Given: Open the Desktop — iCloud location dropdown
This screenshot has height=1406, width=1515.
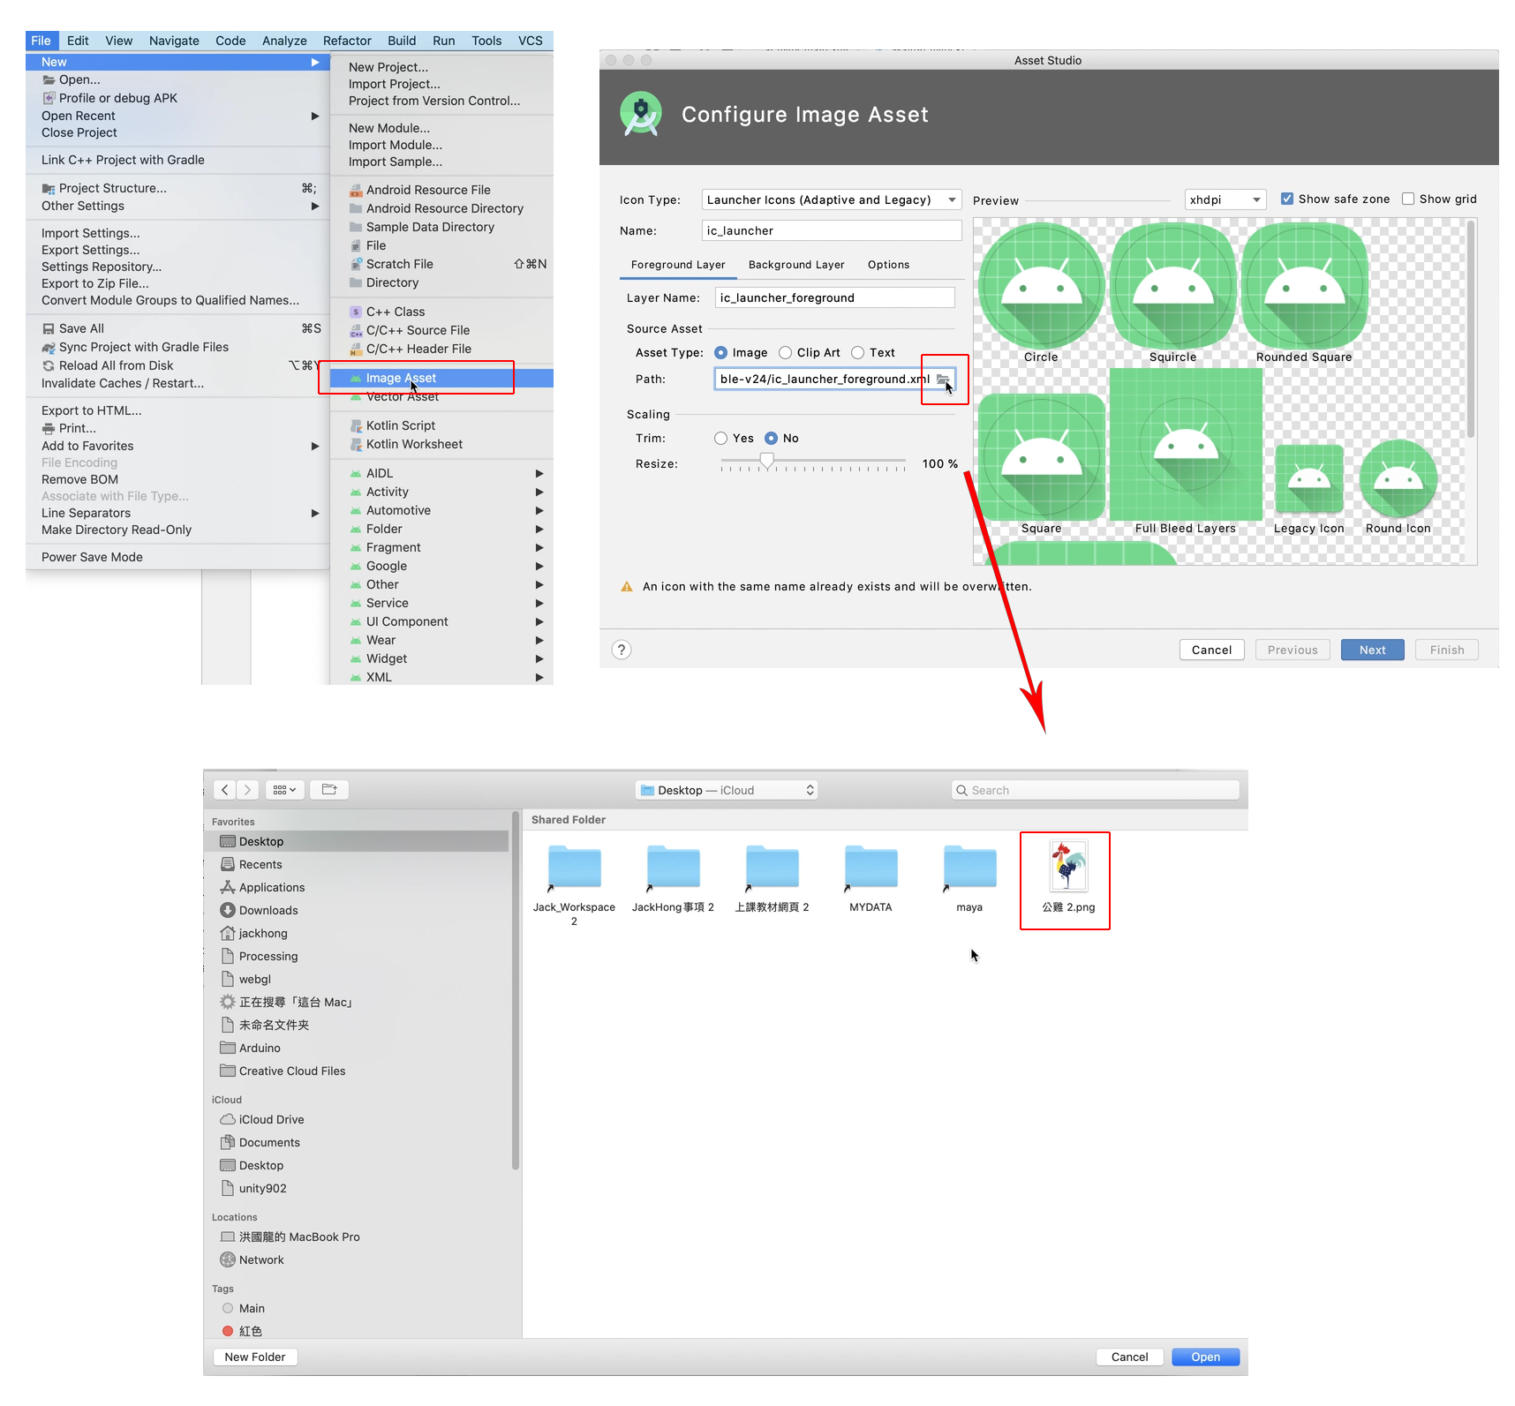Looking at the screenshot, I should tap(727, 790).
